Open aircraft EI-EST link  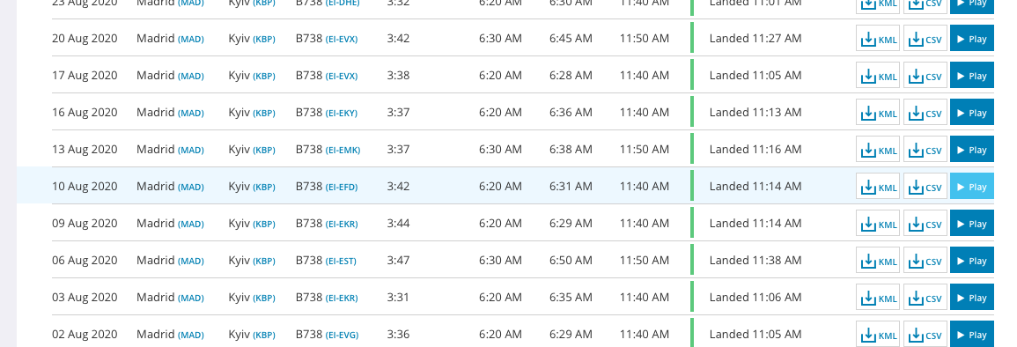coord(341,261)
